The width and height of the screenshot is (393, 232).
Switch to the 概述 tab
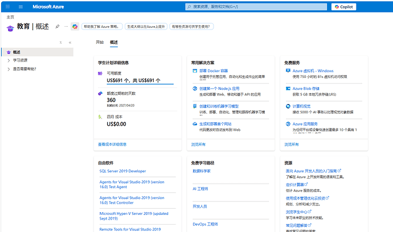pos(114,42)
